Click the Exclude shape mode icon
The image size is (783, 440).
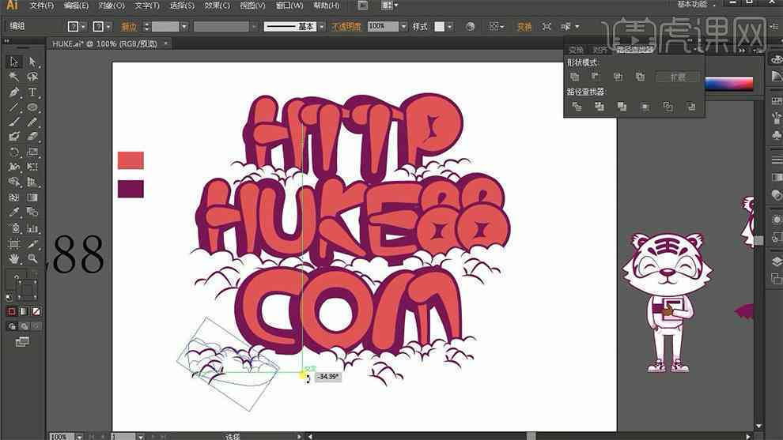[641, 77]
